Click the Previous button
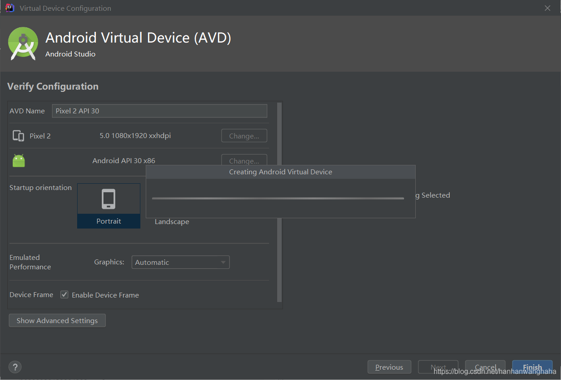Viewport: 561px width, 380px height. coord(389,367)
